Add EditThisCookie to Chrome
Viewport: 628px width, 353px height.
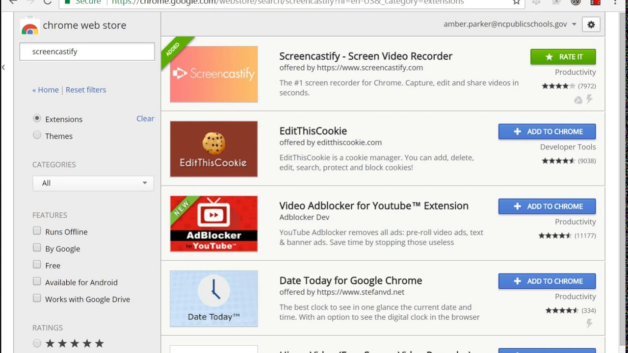click(x=547, y=131)
